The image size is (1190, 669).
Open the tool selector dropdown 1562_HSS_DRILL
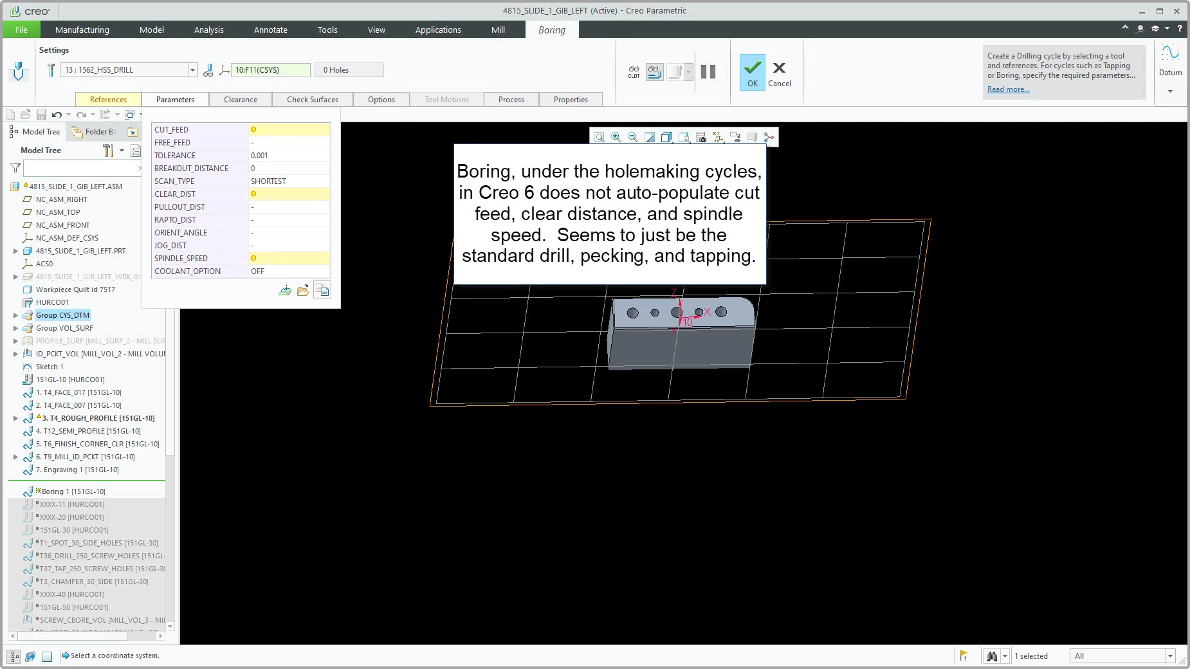[x=192, y=70]
